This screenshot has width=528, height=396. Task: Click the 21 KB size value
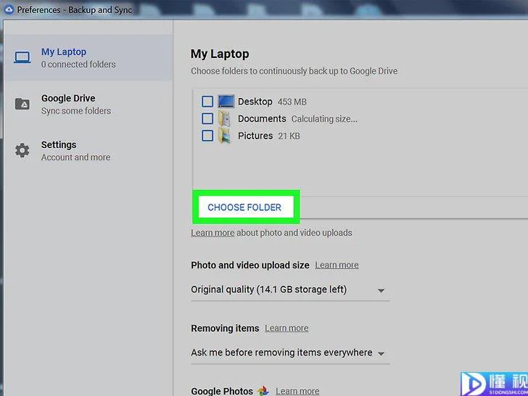point(289,136)
